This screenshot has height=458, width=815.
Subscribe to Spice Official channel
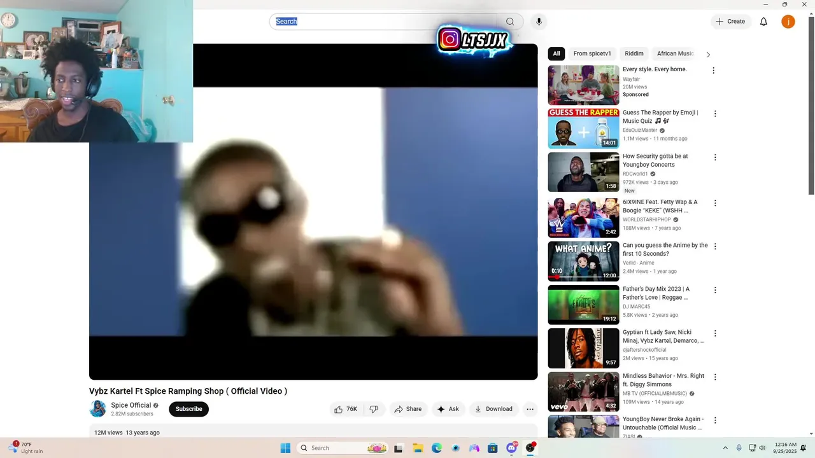click(189, 409)
